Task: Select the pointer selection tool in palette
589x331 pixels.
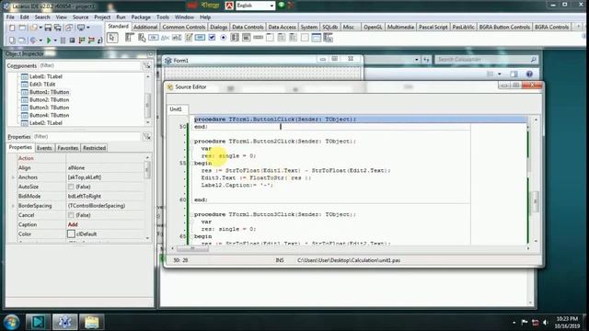Action: 112,38
